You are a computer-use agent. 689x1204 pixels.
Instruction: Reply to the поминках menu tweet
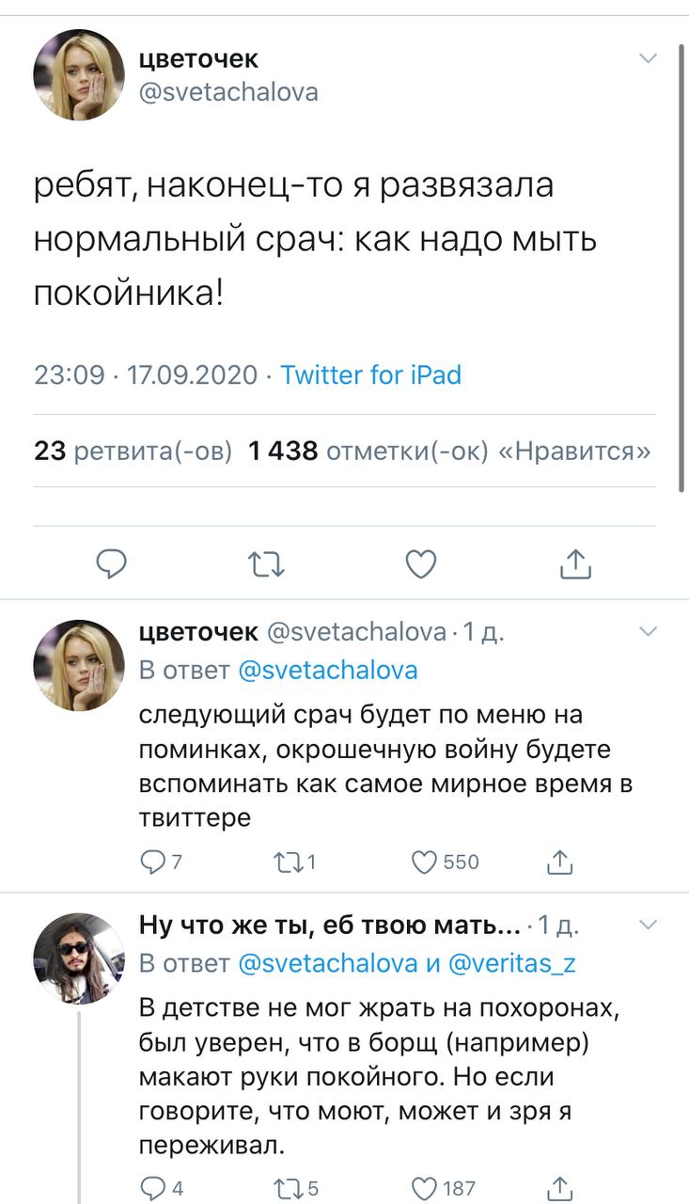(x=151, y=862)
